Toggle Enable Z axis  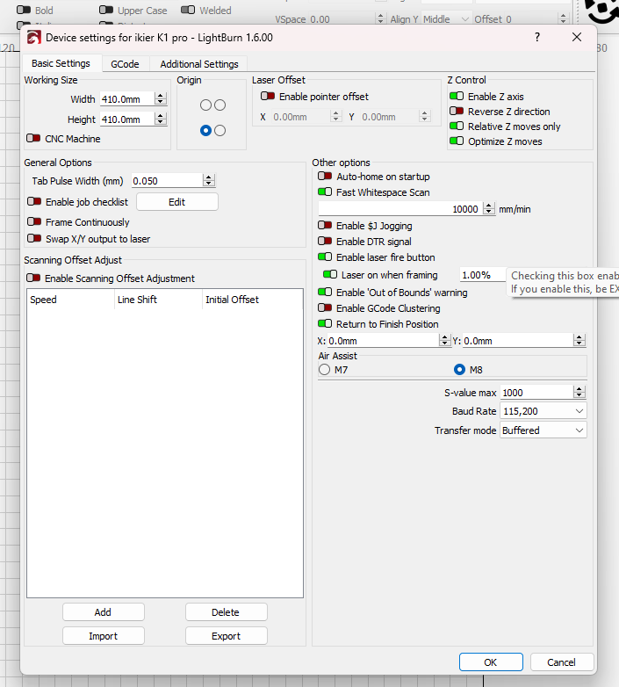(457, 96)
